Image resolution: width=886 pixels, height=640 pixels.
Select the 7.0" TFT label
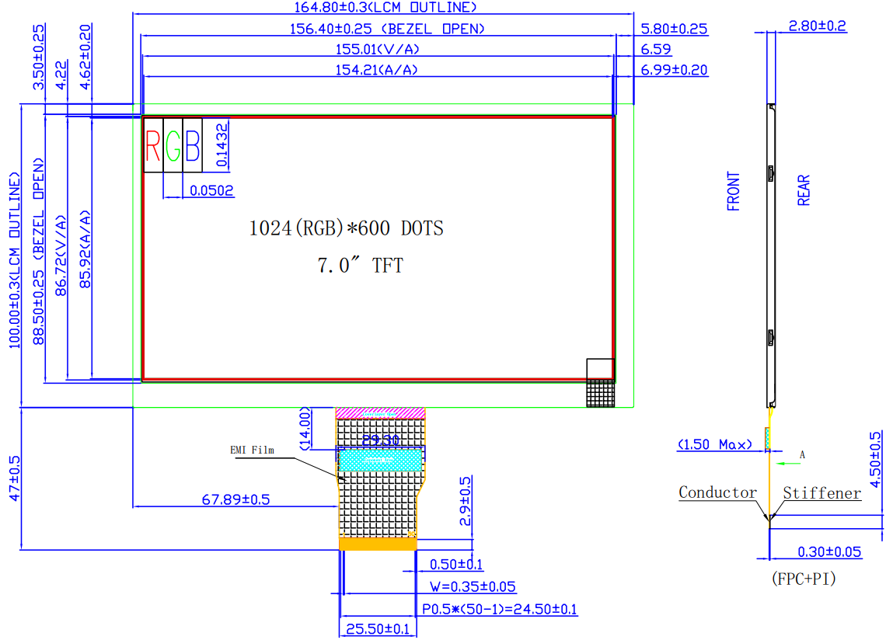tap(360, 266)
